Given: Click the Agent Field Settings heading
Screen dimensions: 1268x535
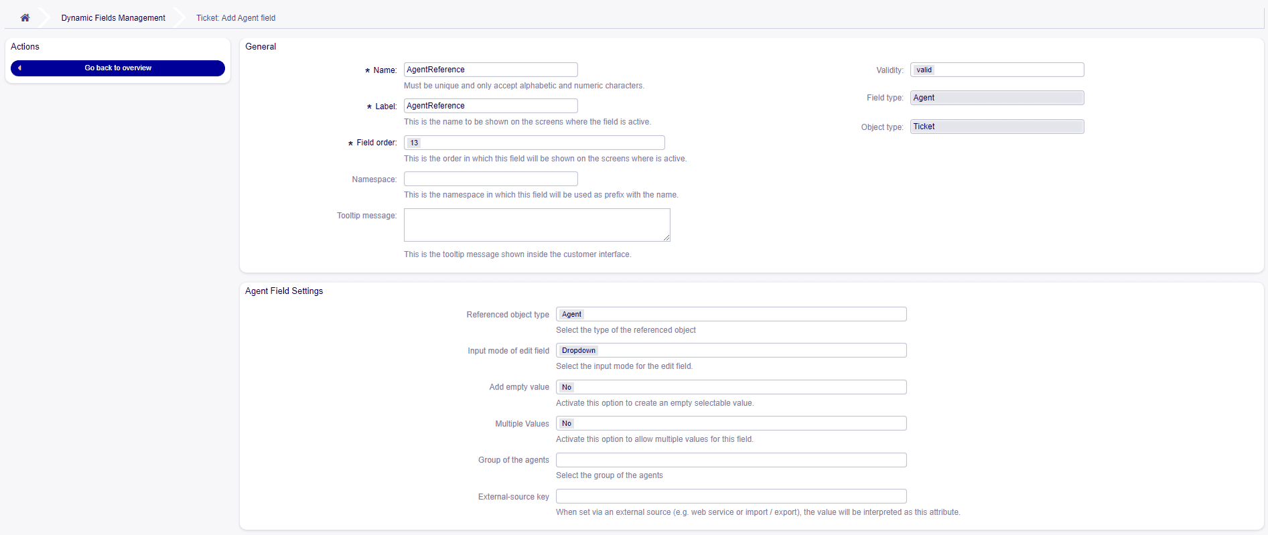Looking at the screenshot, I should point(284,291).
